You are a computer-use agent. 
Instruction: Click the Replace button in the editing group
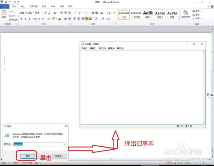[196, 15]
